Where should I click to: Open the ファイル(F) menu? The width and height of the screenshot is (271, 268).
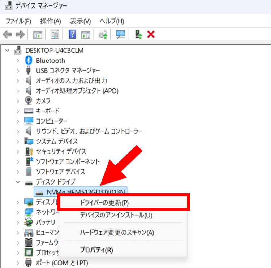18,21
